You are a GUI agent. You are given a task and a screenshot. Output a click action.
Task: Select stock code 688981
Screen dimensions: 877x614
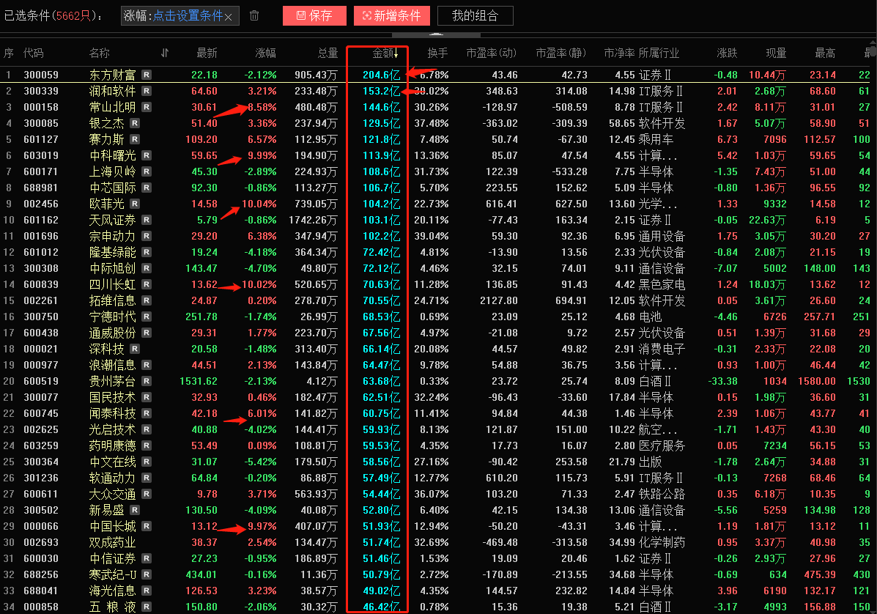(x=41, y=188)
